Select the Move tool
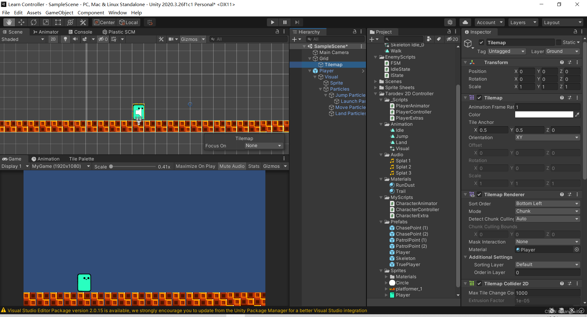The width and height of the screenshot is (587, 317). [x=21, y=22]
